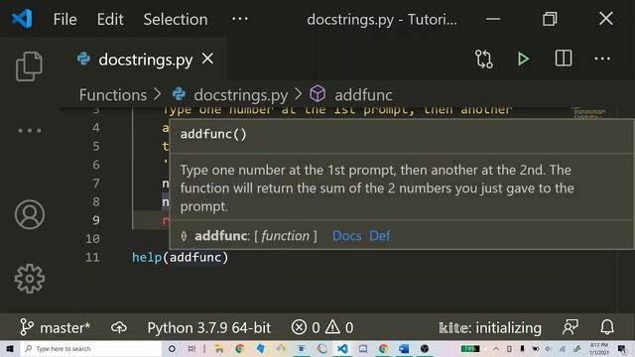The height and width of the screenshot is (357, 635).
Task: Open the Edit menu
Action: click(x=110, y=19)
